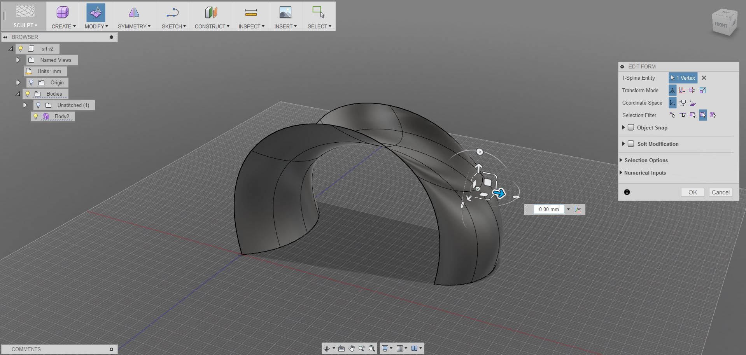746x355 pixels.
Task: Select the Edit Form tool in Modify toolbar
Action: point(96,16)
